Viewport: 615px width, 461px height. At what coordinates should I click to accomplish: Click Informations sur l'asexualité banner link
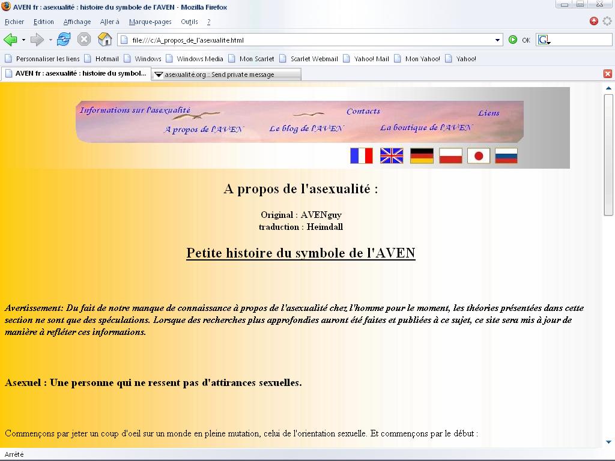[135, 110]
